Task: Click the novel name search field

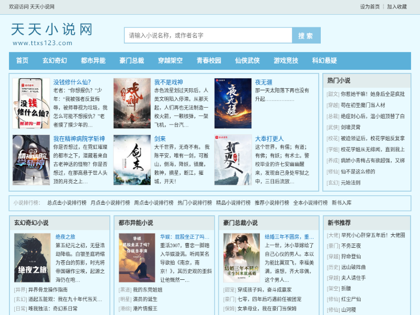Action: point(208,35)
